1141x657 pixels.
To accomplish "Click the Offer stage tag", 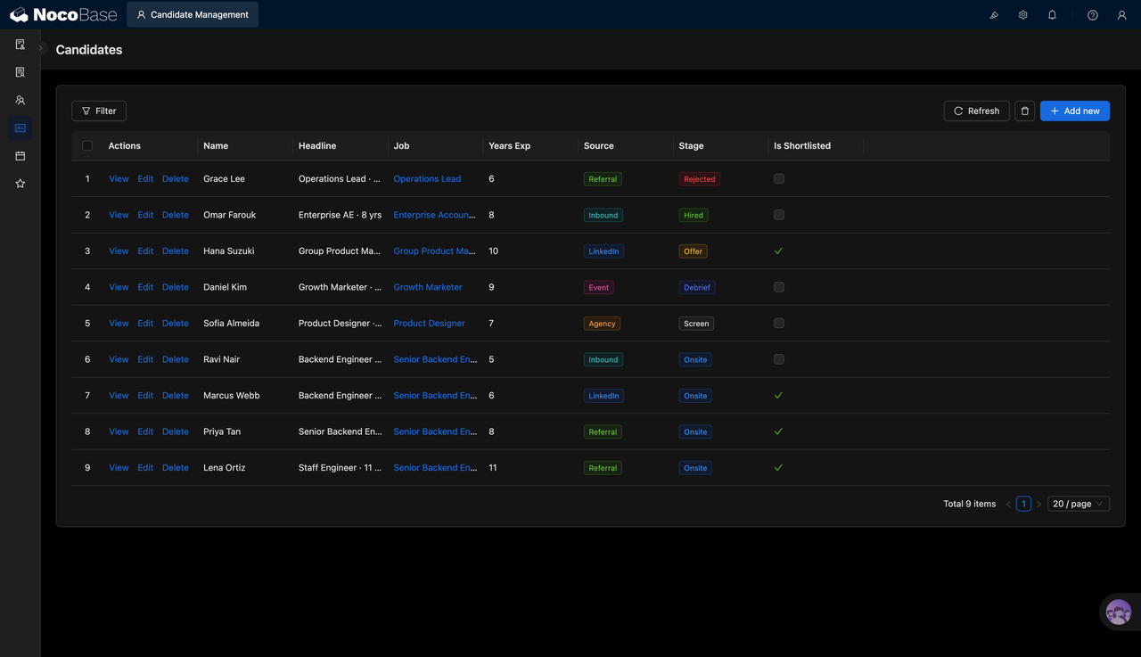I will [694, 251].
